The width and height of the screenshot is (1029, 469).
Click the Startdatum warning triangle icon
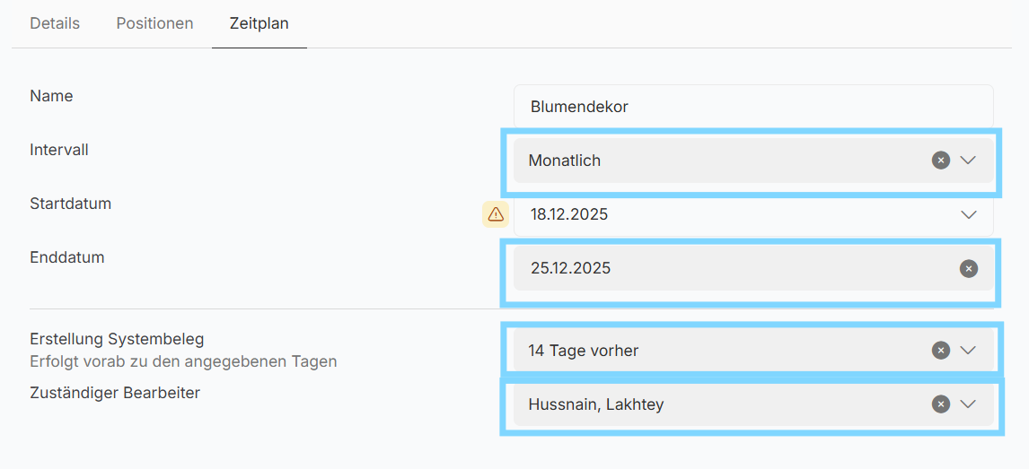pos(496,214)
